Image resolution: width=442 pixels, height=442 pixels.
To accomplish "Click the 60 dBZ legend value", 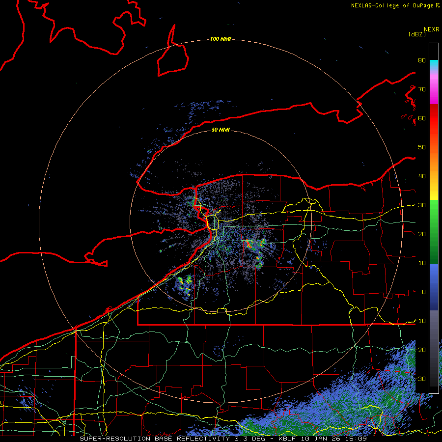I will (422, 118).
